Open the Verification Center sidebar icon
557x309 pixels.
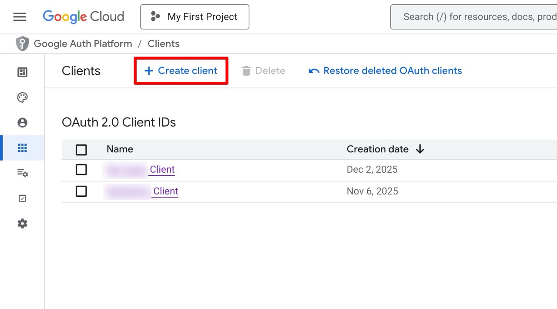pyautogui.click(x=22, y=198)
